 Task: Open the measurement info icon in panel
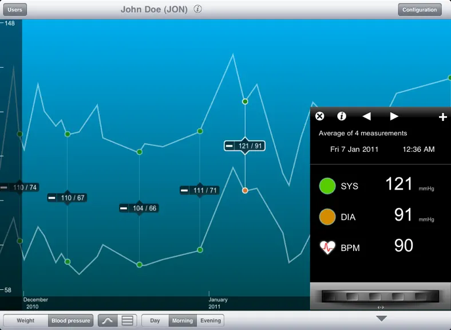click(x=342, y=116)
